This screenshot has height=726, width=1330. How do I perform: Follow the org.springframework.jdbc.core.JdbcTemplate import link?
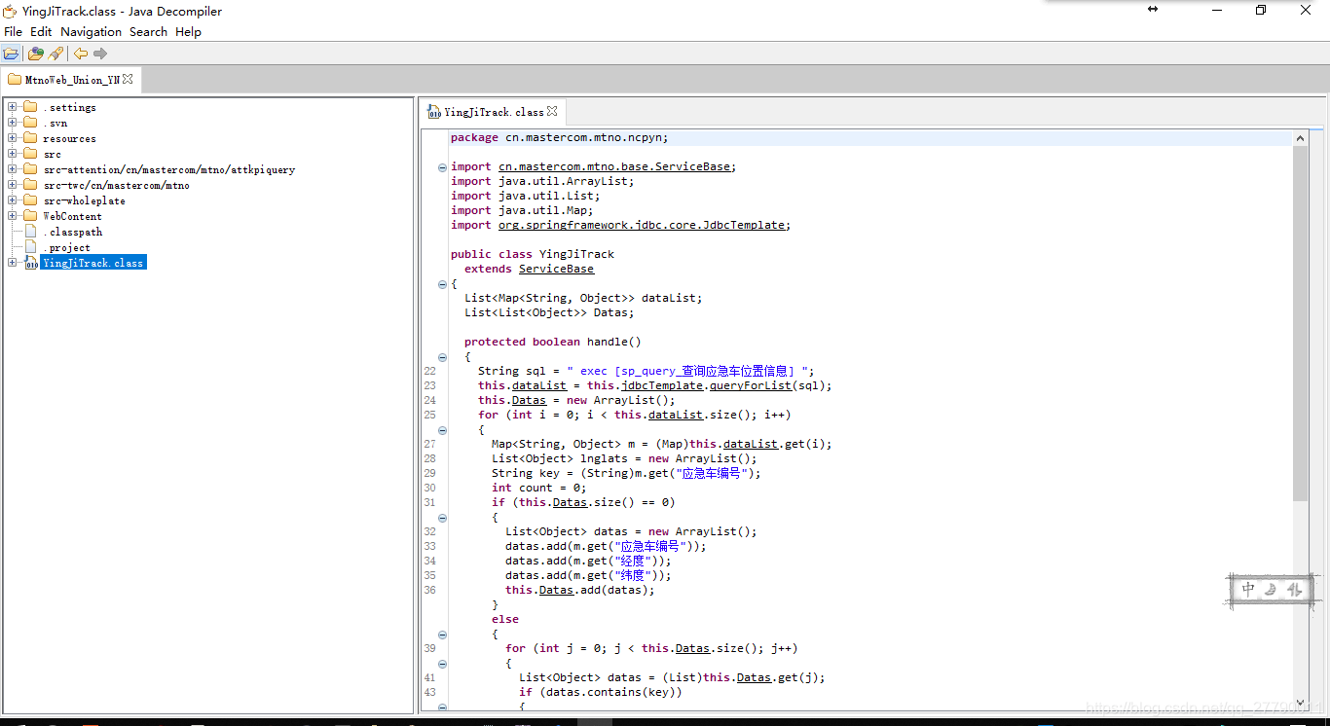642,225
